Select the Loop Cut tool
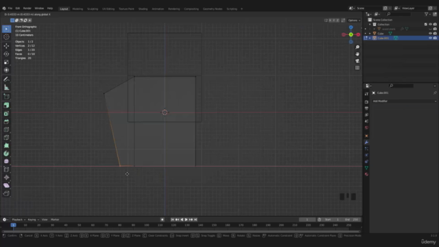This screenshot has width=439, height=247. (x=6, y=130)
